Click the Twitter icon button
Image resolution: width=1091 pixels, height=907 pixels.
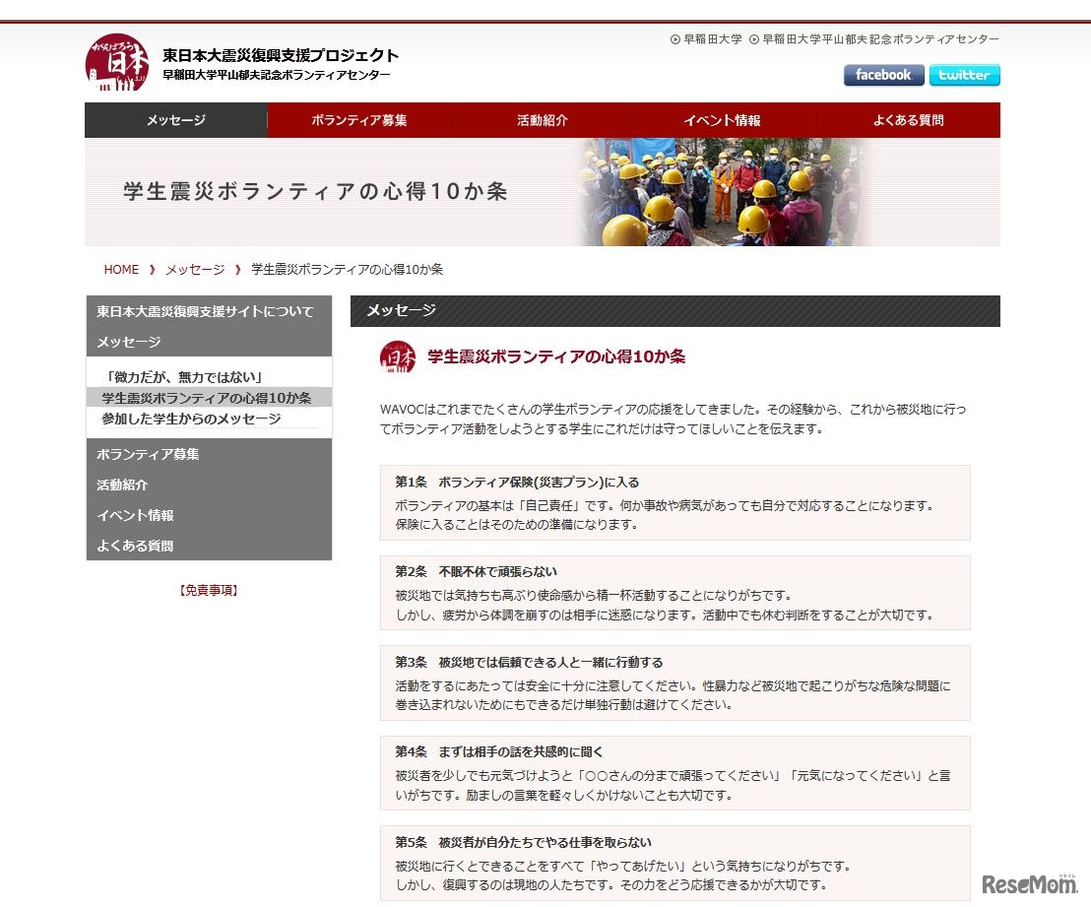click(x=964, y=75)
